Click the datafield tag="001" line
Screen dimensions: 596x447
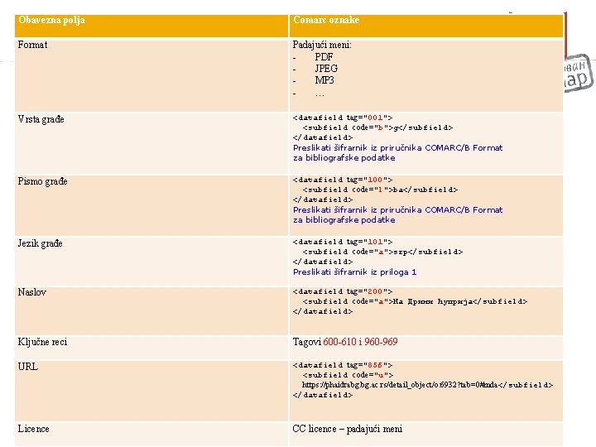point(343,118)
